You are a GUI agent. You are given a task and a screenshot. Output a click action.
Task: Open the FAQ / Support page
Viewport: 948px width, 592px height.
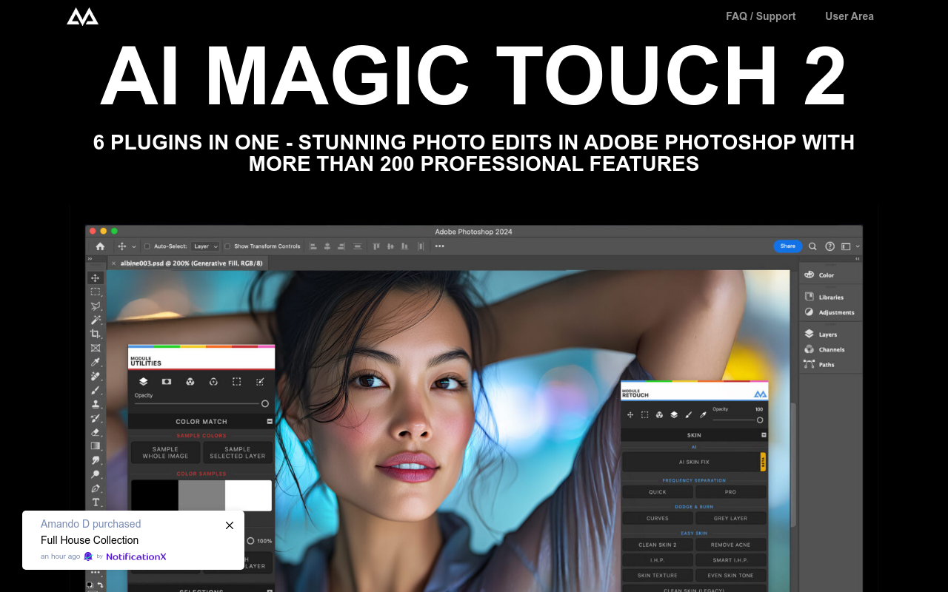761,16
